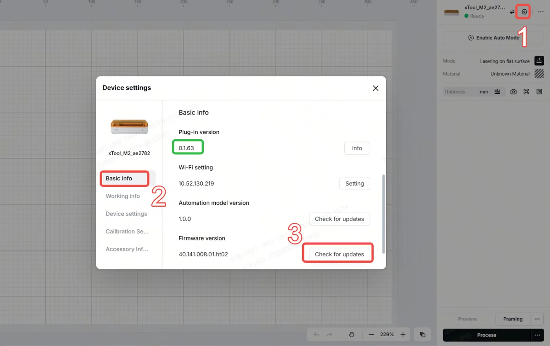The width and height of the screenshot is (550, 346).
Task: Click the Lasering on flat surface text
Action: (x=505, y=61)
